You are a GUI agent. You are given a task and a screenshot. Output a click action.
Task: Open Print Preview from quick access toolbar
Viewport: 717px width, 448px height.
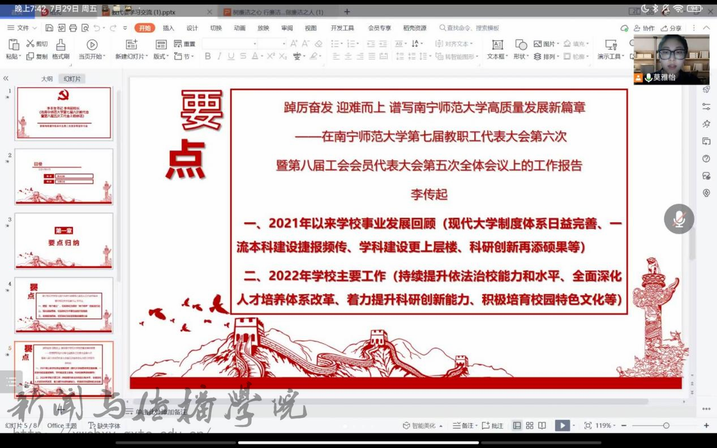tap(85, 28)
